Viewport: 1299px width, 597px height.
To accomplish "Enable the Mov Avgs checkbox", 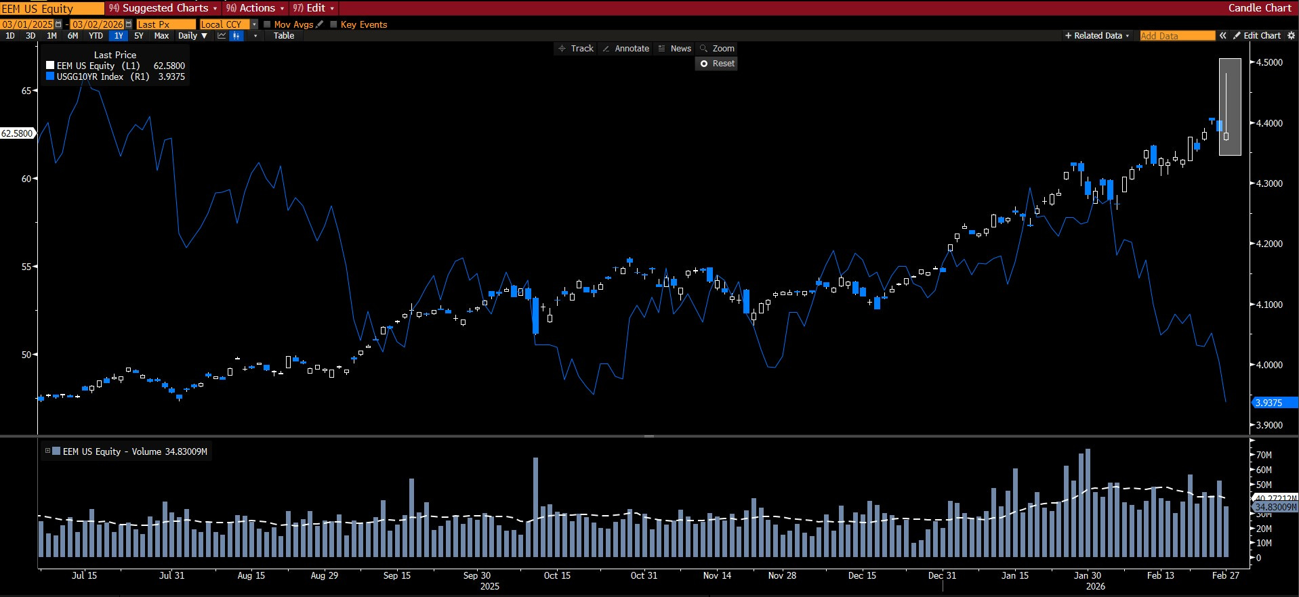I will coord(267,24).
